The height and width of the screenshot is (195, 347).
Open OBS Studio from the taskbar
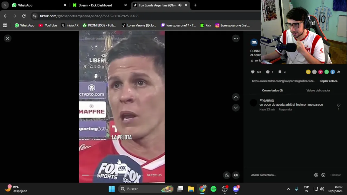point(225,189)
